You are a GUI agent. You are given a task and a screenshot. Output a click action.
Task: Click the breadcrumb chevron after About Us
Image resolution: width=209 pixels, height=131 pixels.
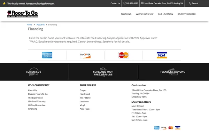tap(46, 24)
